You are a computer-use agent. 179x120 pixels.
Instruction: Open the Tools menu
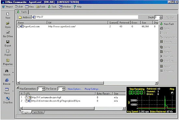pyautogui.click(x=41, y=7)
